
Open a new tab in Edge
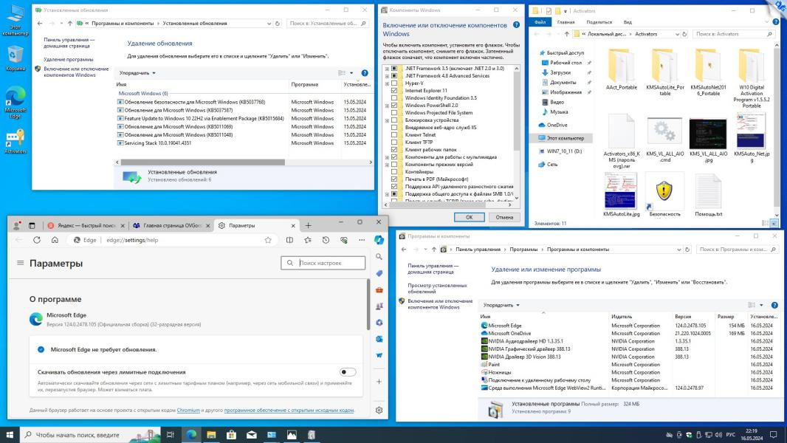click(308, 226)
